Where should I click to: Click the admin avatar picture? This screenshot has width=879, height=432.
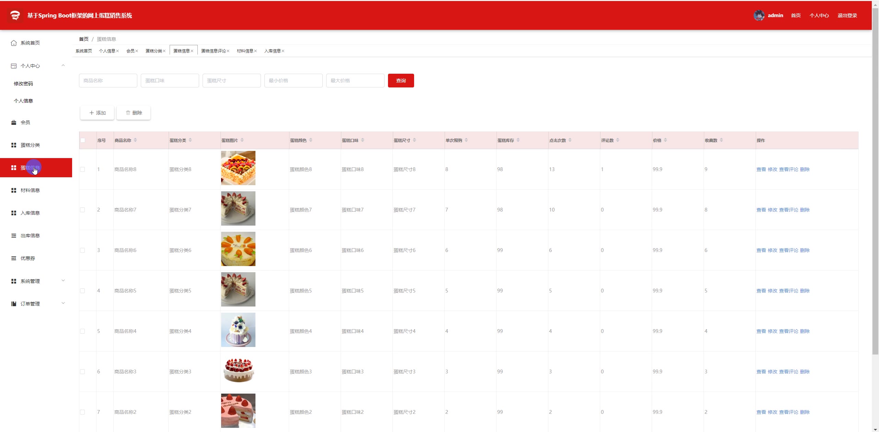(759, 15)
